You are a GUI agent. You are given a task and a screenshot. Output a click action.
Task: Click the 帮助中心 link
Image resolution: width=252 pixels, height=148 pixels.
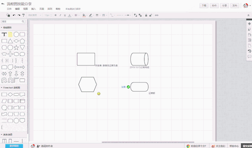(234, 146)
